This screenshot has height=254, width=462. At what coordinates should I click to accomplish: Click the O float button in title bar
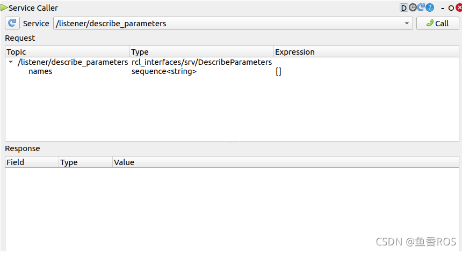451,8
